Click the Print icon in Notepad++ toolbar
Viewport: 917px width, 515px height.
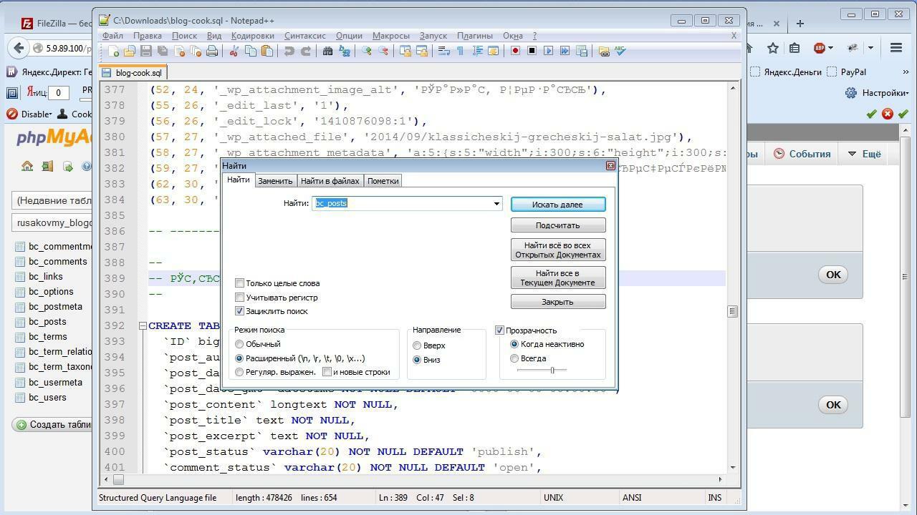coord(211,51)
